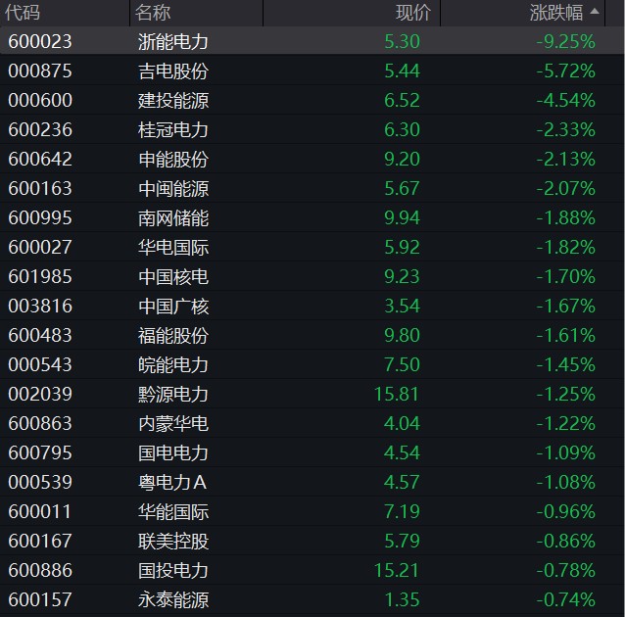
Task: Open the 粤电力A stock
Action: tap(172, 482)
